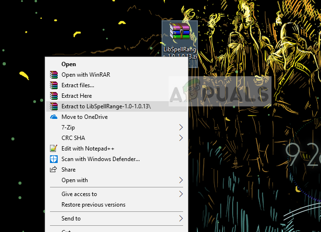Click the WinRAR icon beside Extract Here
The height and width of the screenshot is (232, 321).
point(54,96)
